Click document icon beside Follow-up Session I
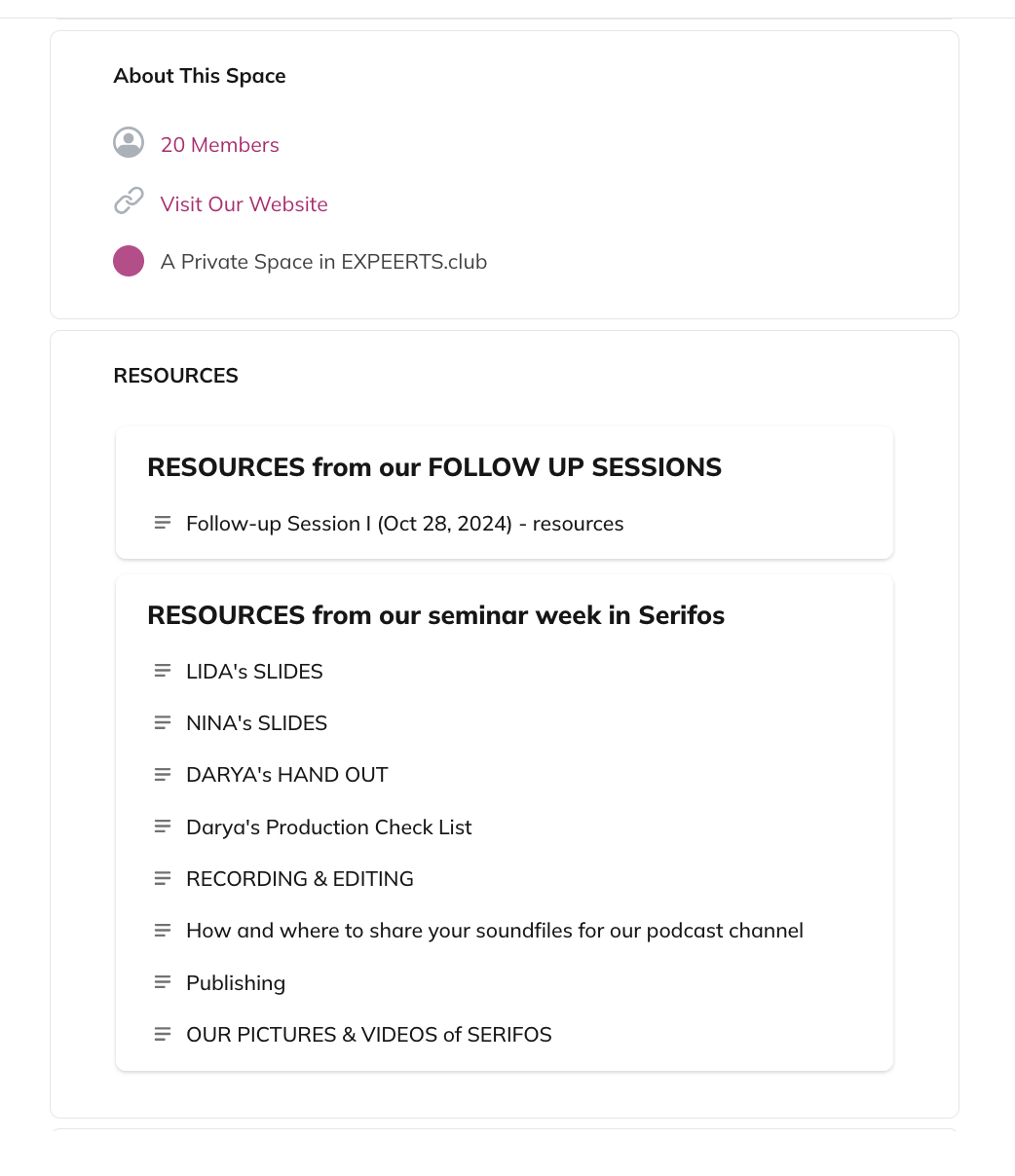1015x1176 pixels. [163, 523]
